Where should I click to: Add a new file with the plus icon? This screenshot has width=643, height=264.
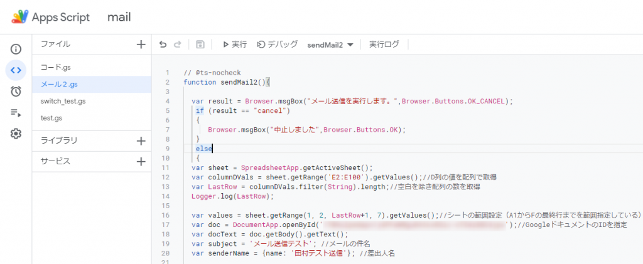[x=141, y=45]
